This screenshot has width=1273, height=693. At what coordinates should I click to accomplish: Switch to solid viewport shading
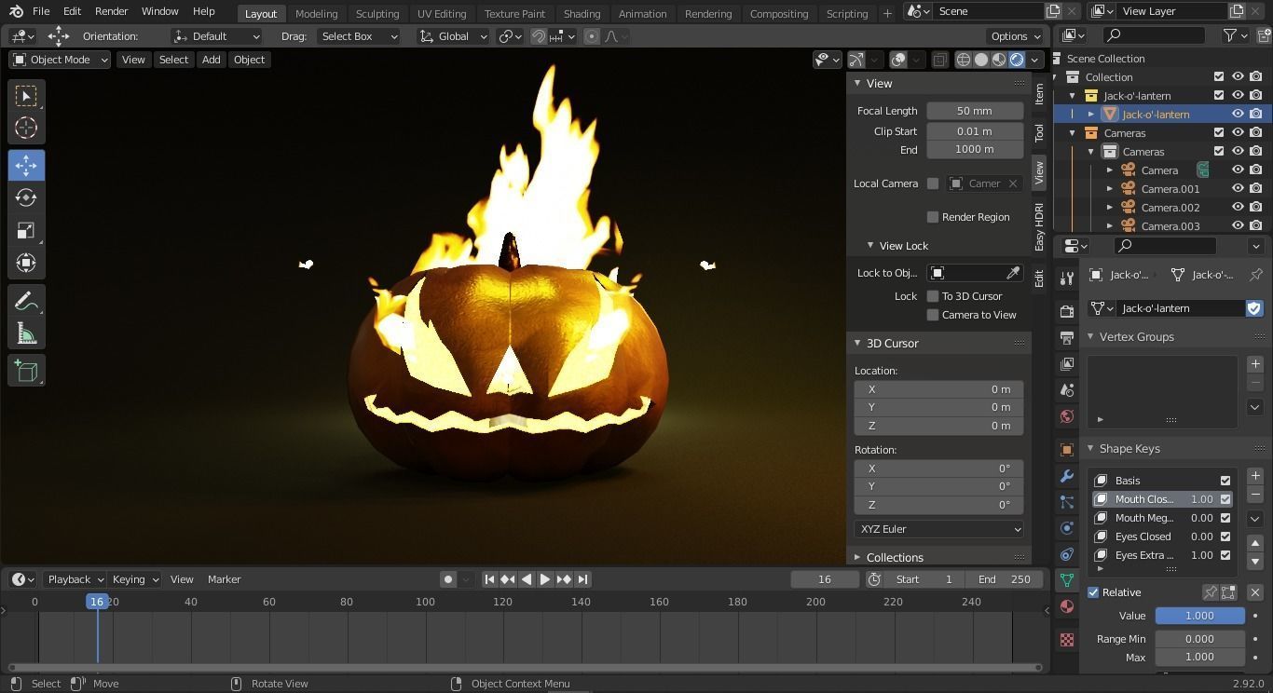click(981, 60)
